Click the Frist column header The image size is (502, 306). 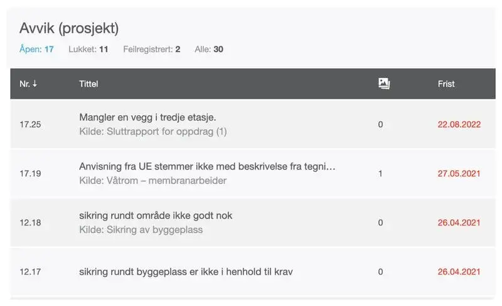[446, 84]
